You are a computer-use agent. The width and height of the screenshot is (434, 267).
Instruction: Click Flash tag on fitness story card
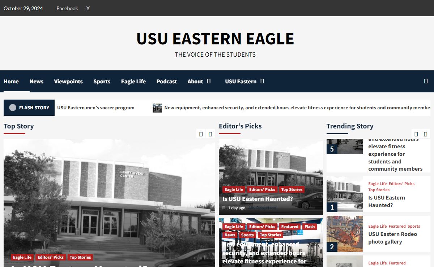310,227
